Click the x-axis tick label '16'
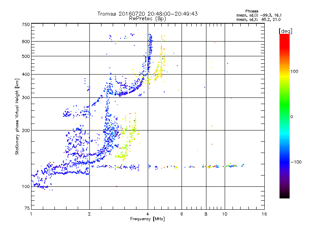Image resolution: width=311 pixels, height=233 pixels. click(x=264, y=214)
